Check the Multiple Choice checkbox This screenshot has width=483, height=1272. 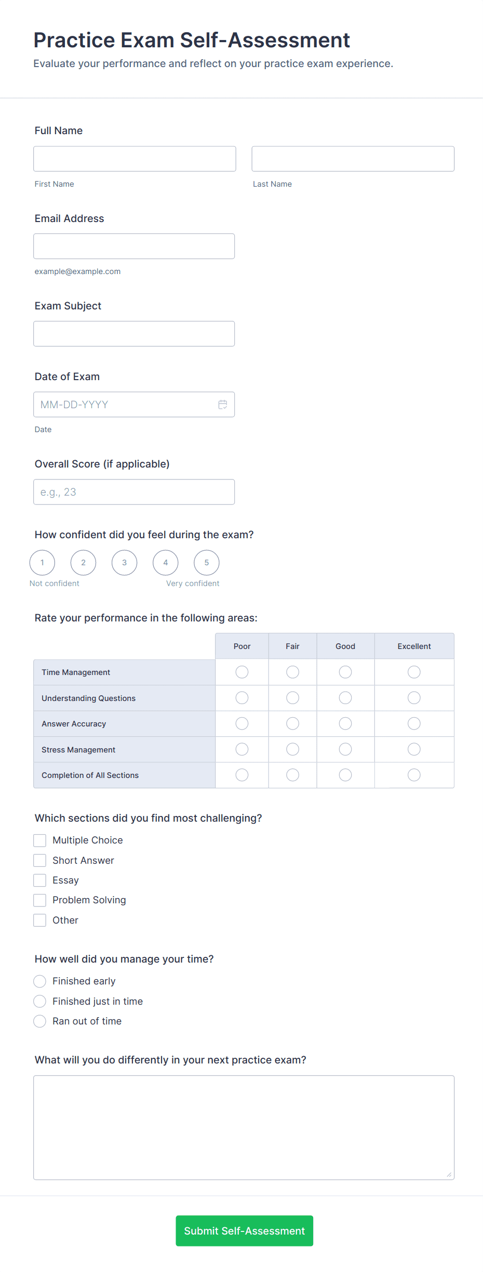click(40, 840)
